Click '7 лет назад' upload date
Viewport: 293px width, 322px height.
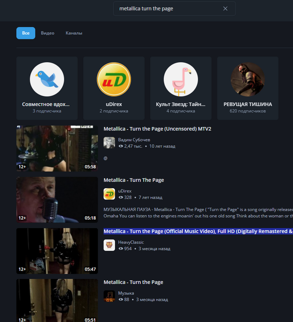click(151, 197)
